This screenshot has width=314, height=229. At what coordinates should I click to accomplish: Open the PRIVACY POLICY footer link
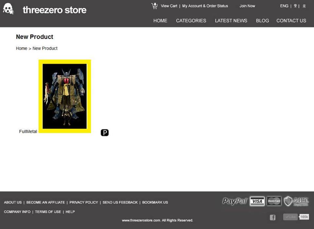pyautogui.click(x=84, y=203)
